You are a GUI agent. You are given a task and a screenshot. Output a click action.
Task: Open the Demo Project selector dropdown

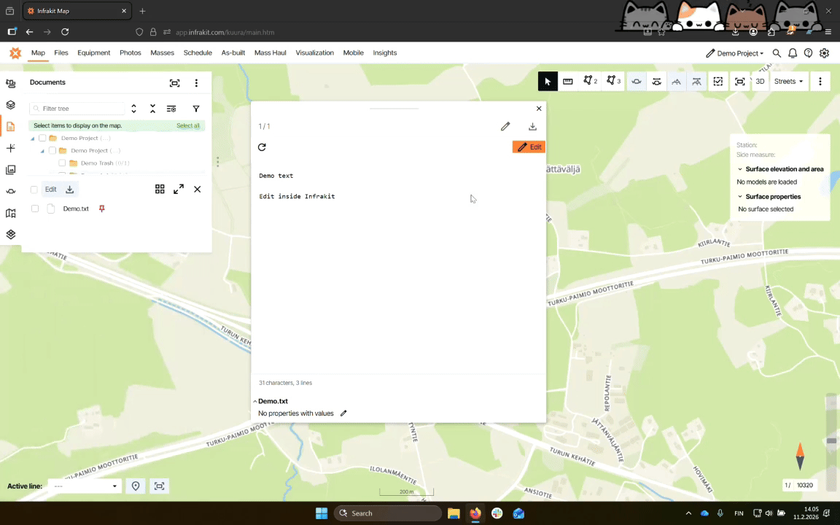[x=734, y=53]
